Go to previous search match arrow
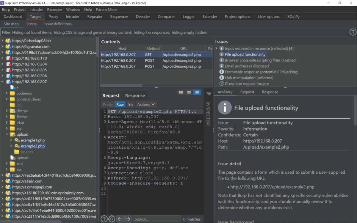Screen dimensions: 357x223 (120, 219)
